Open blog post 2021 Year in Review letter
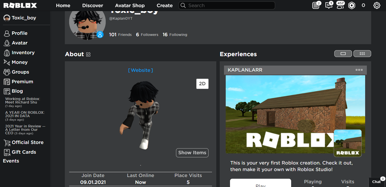The image size is (386, 187). pos(25,129)
